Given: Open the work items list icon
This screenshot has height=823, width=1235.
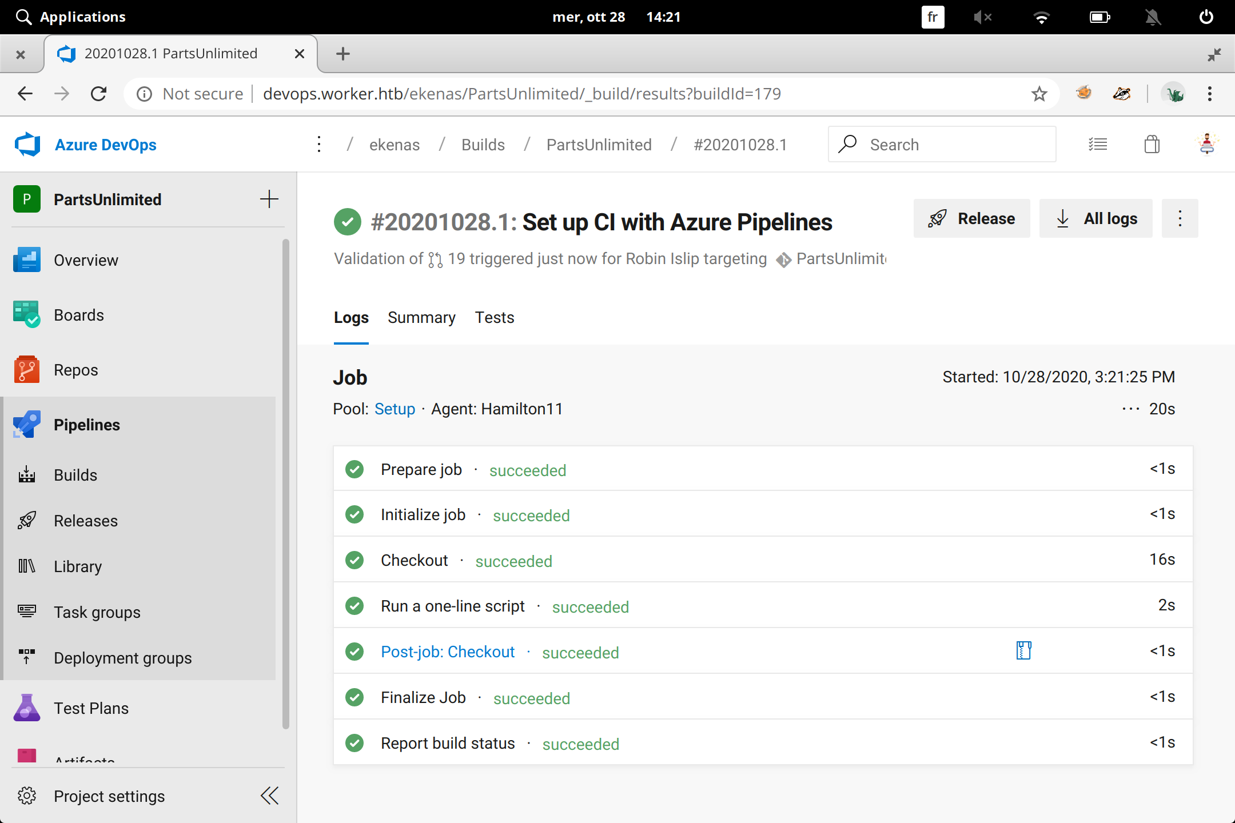Looking at the screenshot, I should tap(1098, 145).
